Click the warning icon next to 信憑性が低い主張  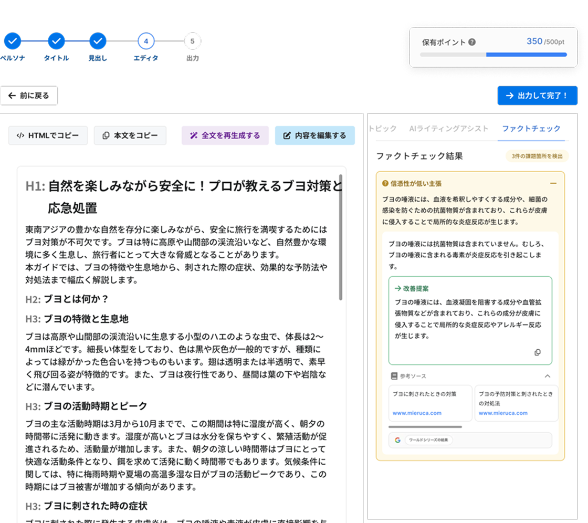click(x=385, y=184)
